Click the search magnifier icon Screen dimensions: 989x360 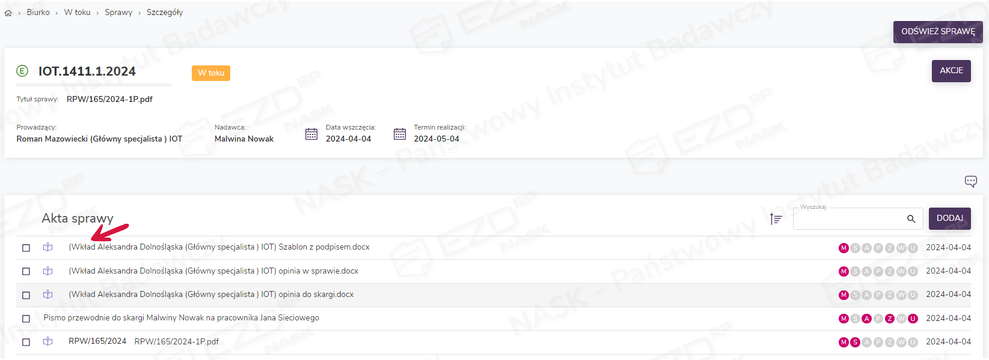(x=911, y=219)
